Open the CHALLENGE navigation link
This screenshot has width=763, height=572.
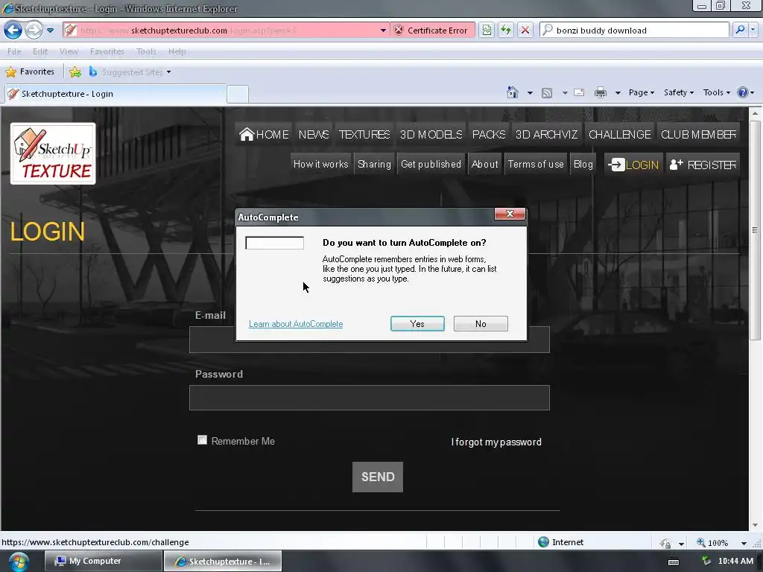(620, 134)
